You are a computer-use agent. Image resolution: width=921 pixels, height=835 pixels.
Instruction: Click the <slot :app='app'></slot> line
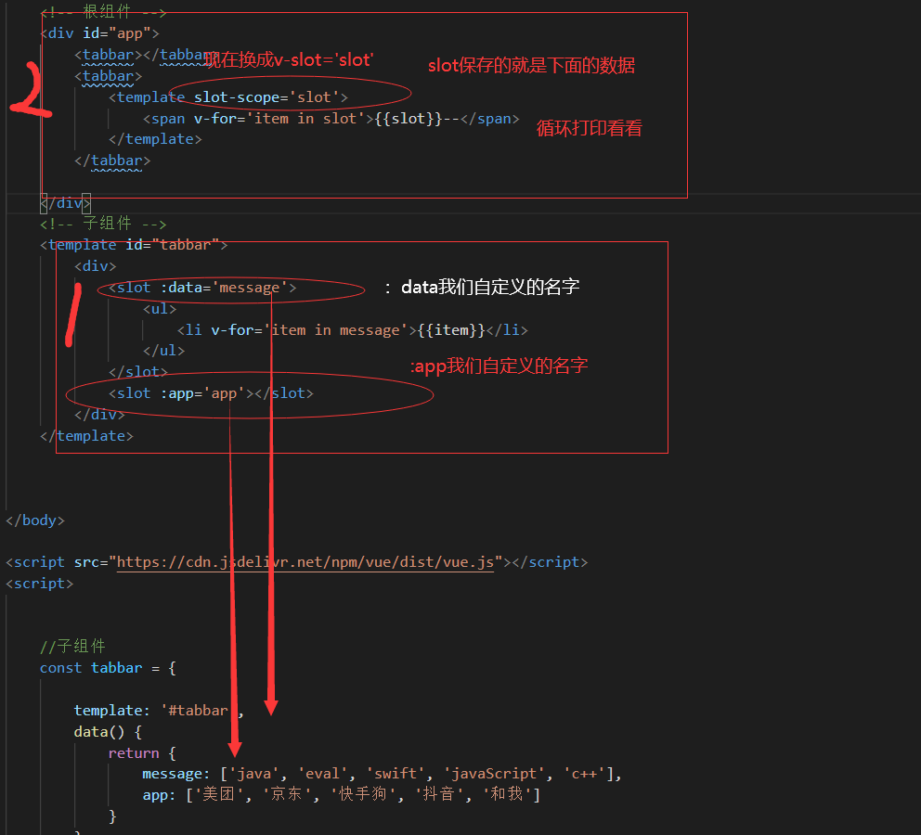point(212,393)
